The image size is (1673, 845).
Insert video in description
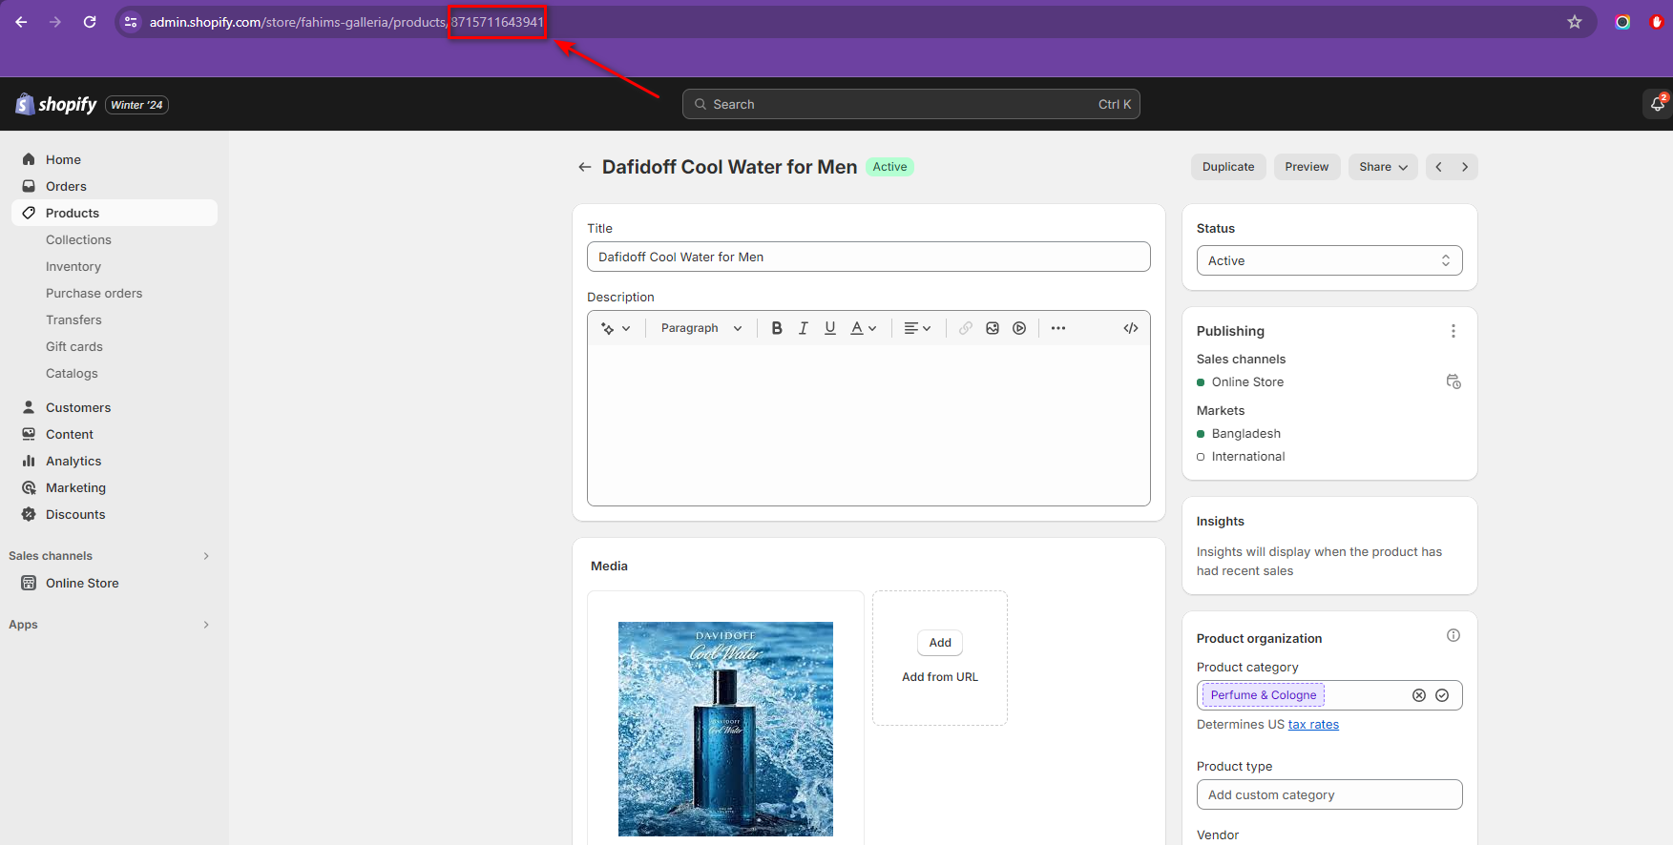[1019, 328]
